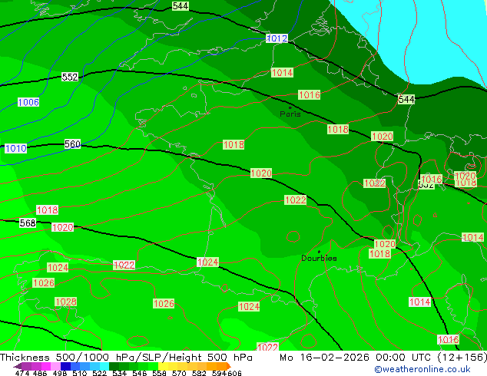
Task: Open the weatheronline.co.uk copyright link
Action: (x=422, y=369)
